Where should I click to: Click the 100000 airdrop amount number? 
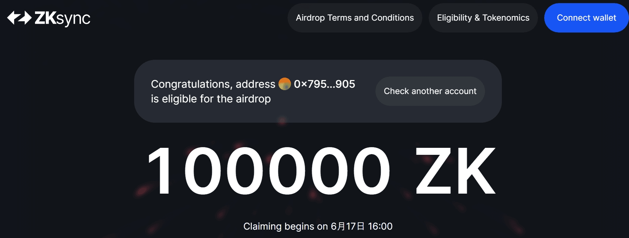point(269,171)
